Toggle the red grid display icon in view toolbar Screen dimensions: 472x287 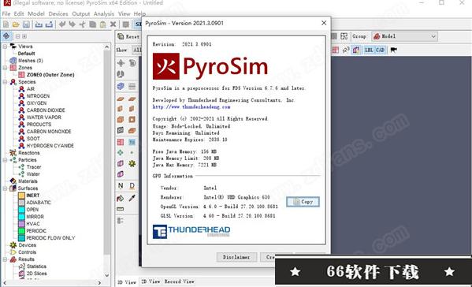pyautogui.click(x=336, y=50)
